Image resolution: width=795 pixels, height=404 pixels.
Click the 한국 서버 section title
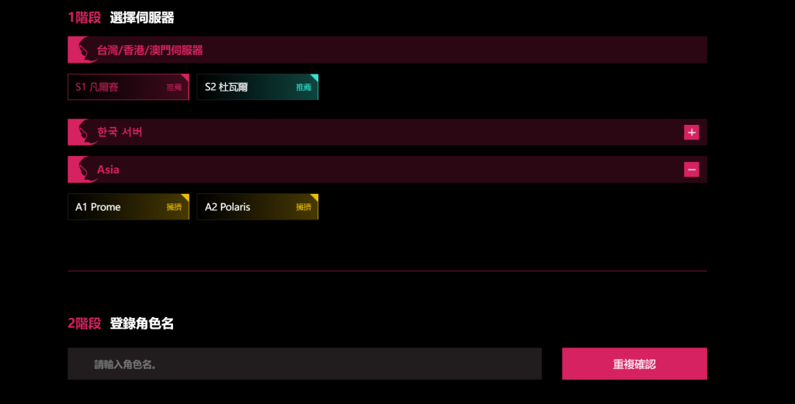pos(120,132)
